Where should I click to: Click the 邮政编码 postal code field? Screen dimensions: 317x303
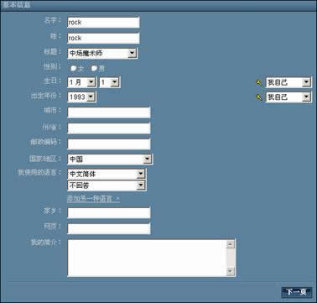tap(109, 144)
